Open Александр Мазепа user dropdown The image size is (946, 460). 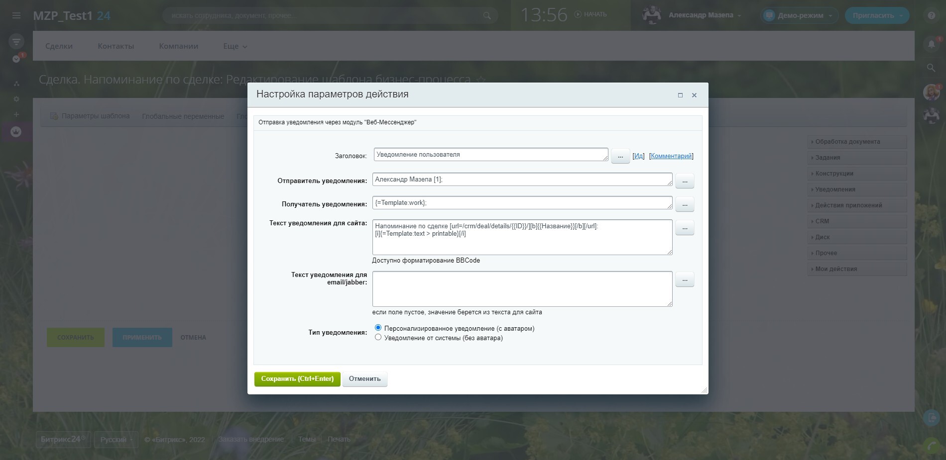704,15
